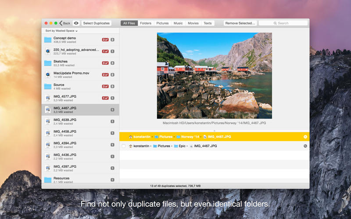The image size is (351, 219).
Task: Click the red selected badge on Sketches
Action: (x=105, y=63)
